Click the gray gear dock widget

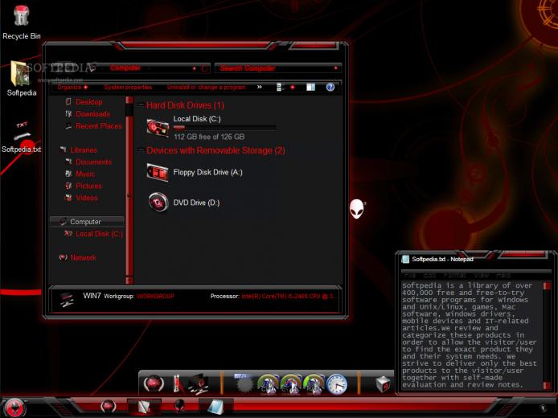point(244,384)
